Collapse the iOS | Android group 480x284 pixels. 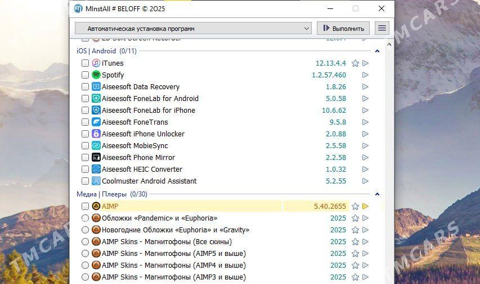pos(377,51)
